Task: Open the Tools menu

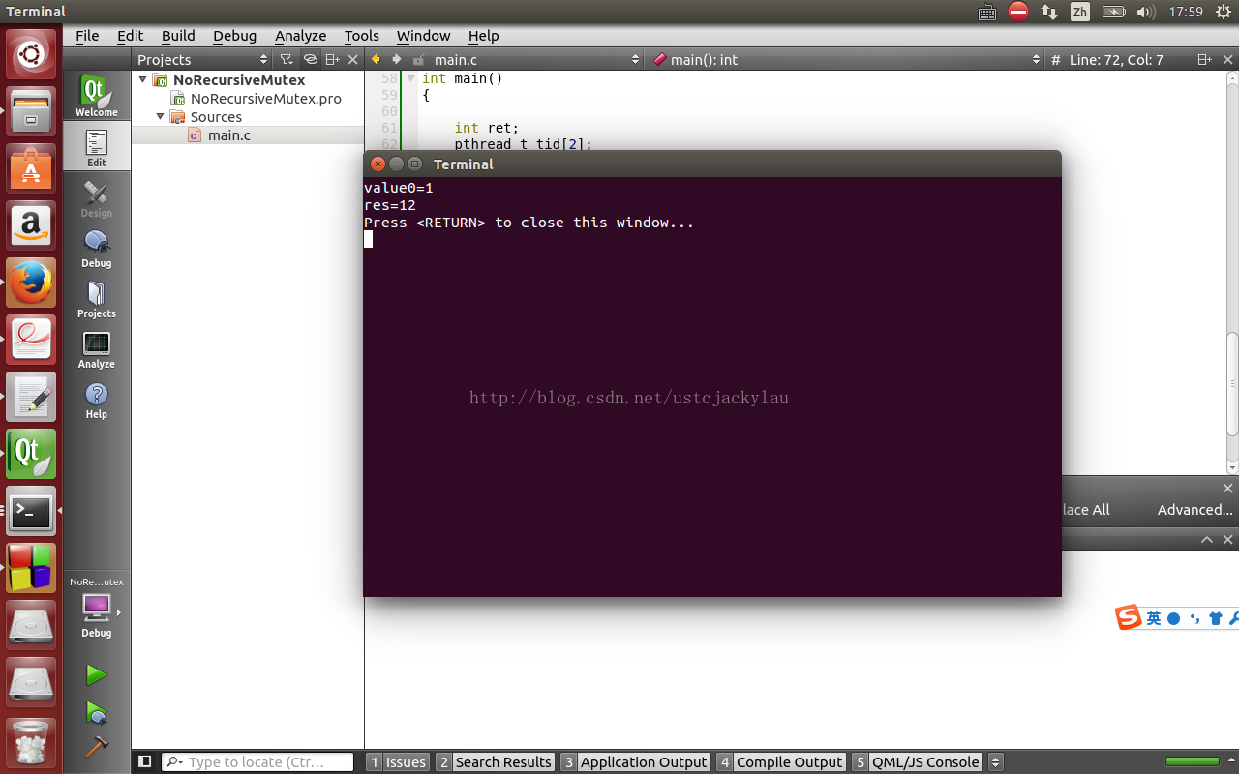Action: (x=361, y=36)
